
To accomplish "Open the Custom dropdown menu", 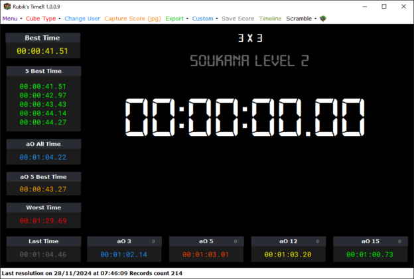I will (205, 19).
